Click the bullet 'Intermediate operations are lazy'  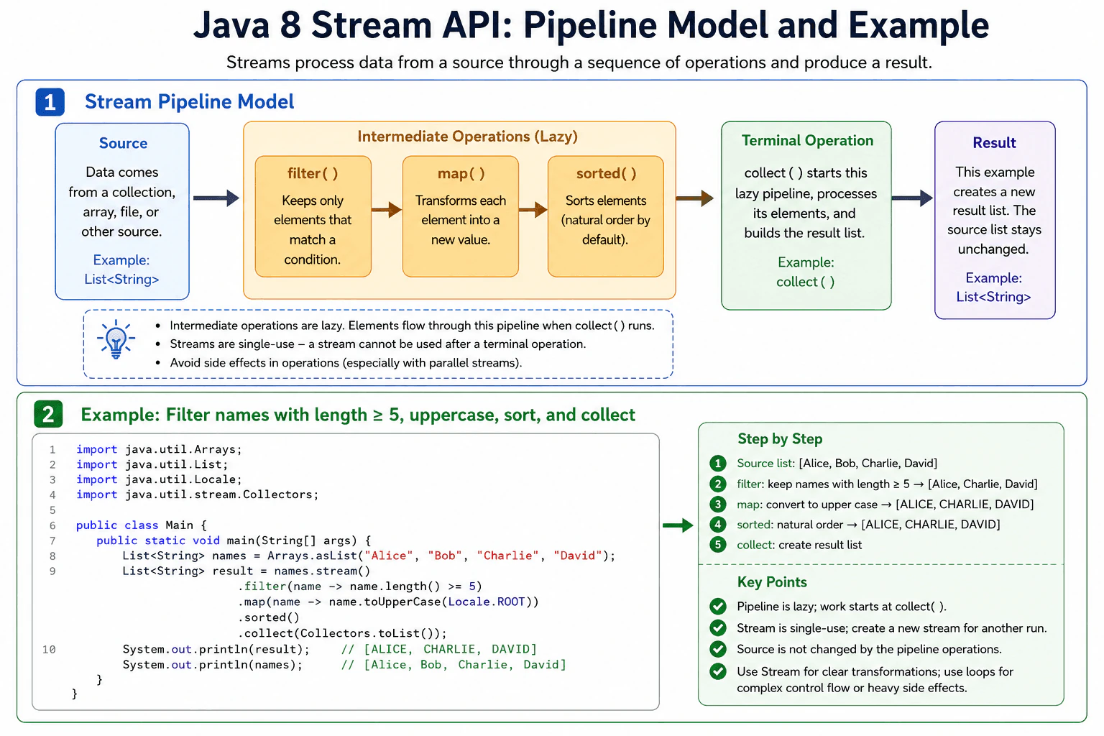click(x=412, y=326)
